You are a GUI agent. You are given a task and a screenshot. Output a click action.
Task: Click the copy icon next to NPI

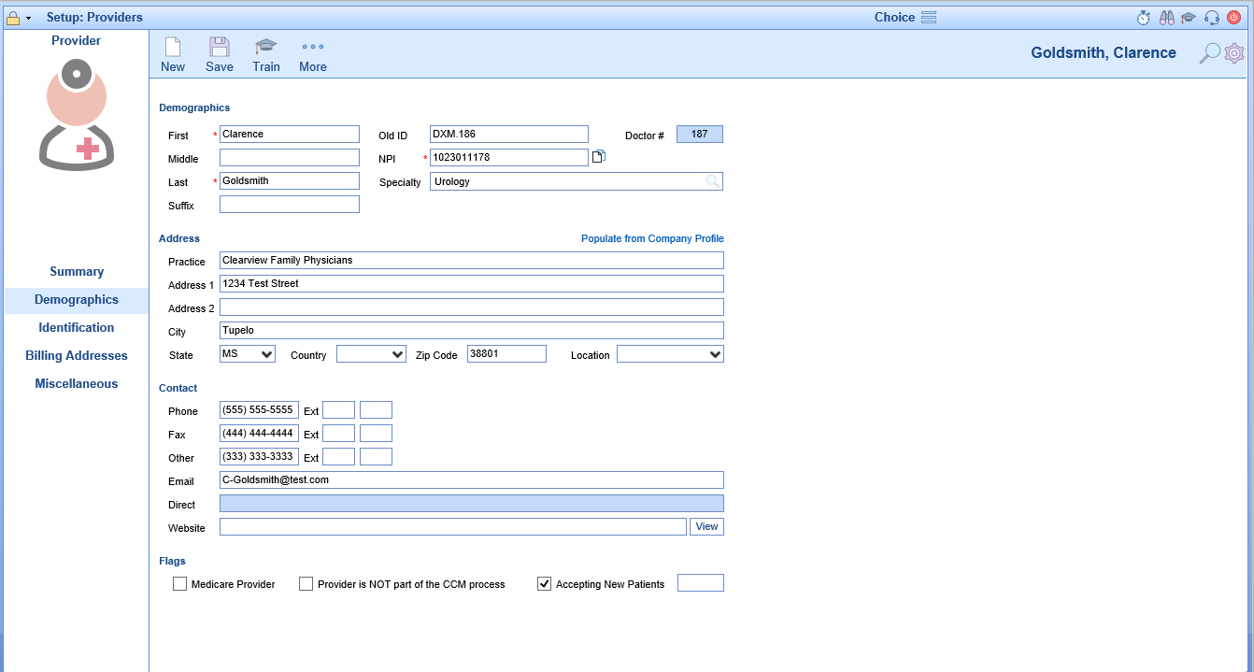click(x=599, y=157)
